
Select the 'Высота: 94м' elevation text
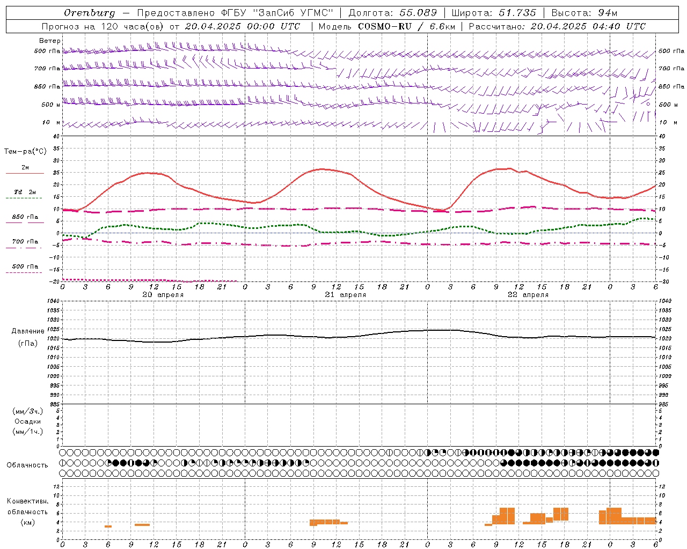coord(584,13)
